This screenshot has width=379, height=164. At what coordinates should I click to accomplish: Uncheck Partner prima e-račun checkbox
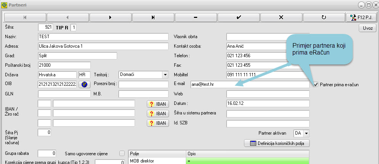click(315, 85)
